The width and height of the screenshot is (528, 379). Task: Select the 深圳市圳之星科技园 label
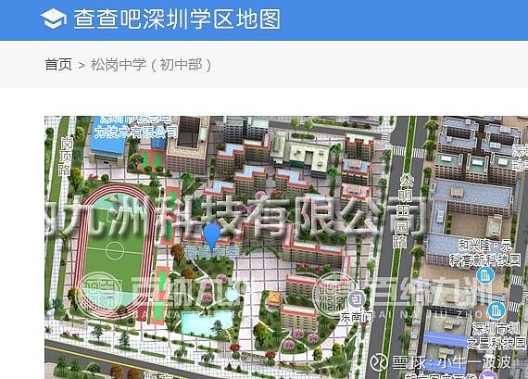(x=497, y=335)
